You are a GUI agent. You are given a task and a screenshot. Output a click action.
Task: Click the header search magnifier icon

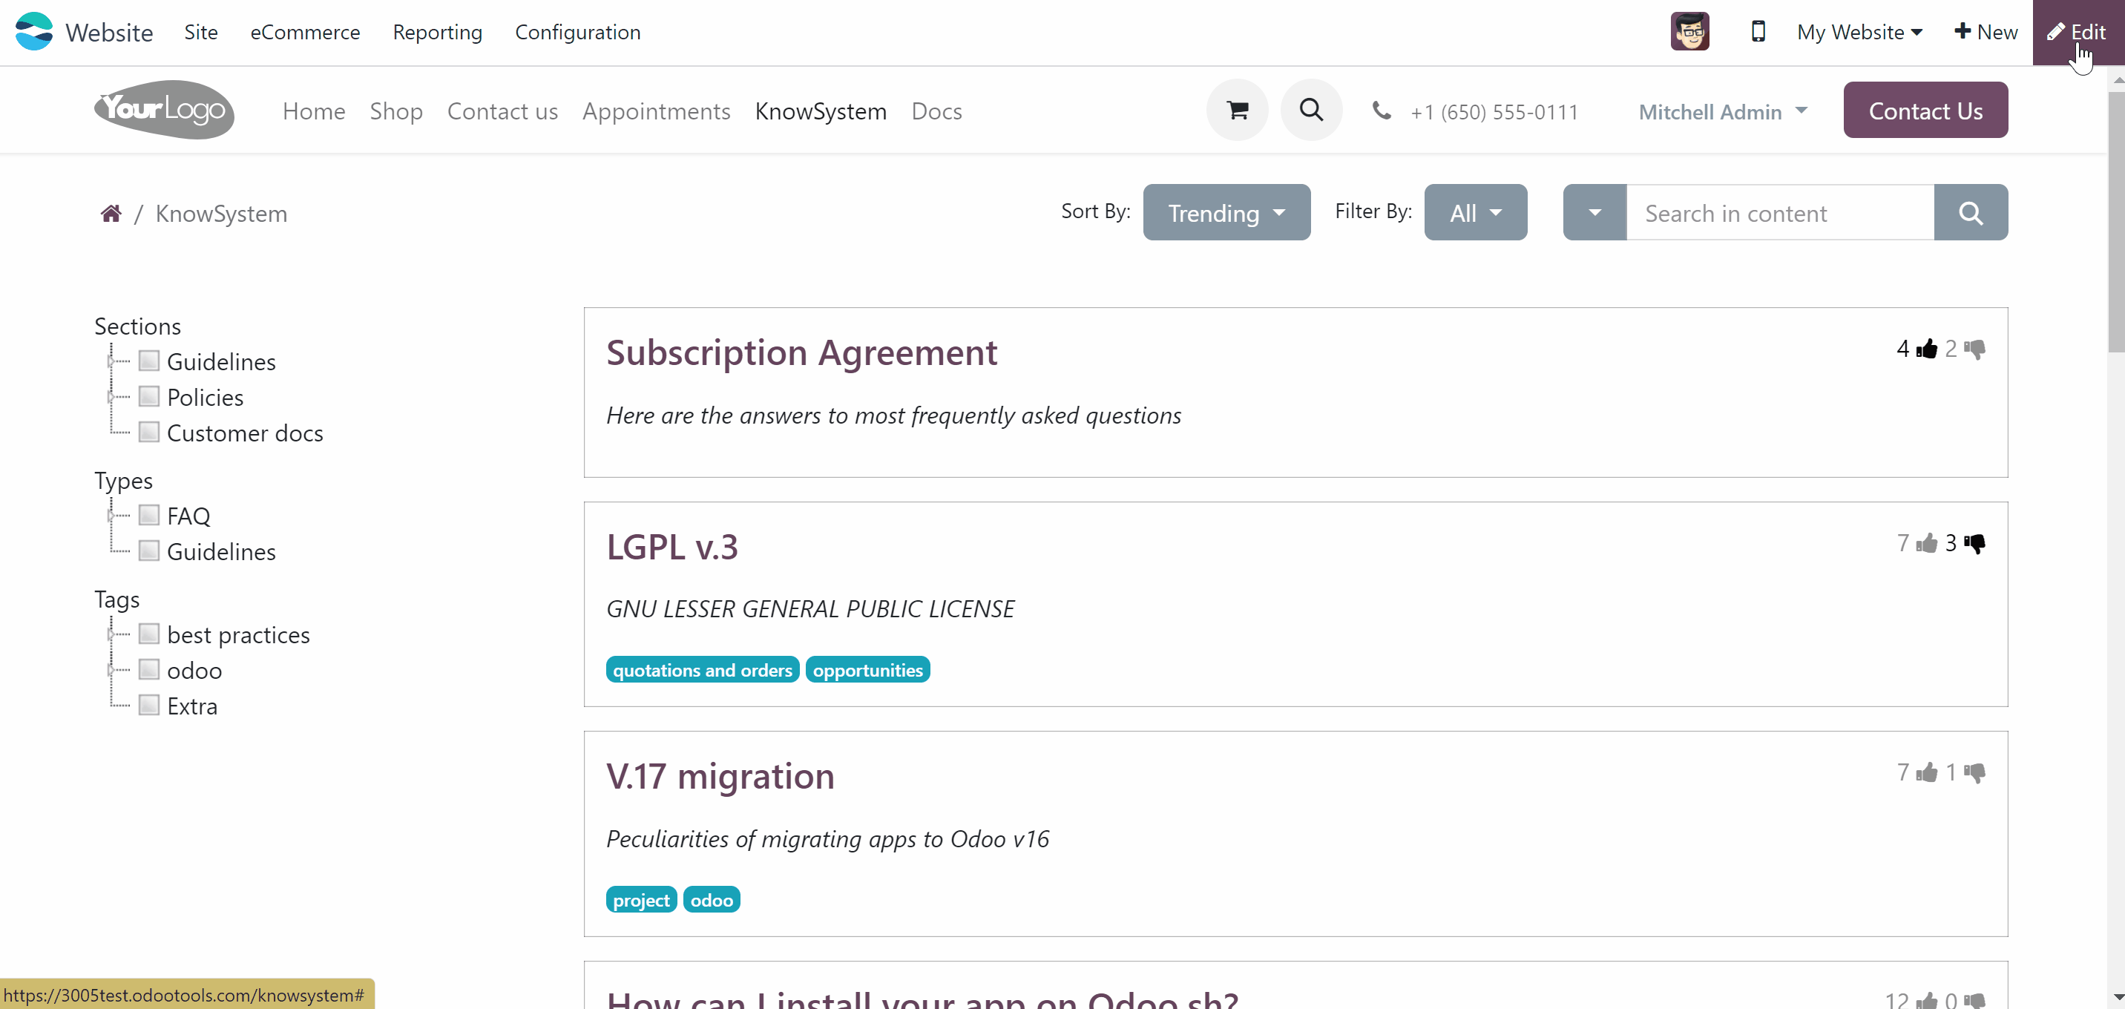1312,110
